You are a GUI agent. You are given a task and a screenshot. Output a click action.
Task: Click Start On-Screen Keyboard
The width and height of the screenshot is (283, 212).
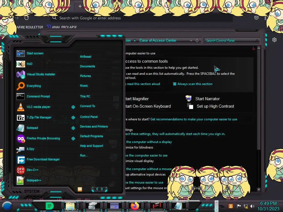(x=148, y=106)
